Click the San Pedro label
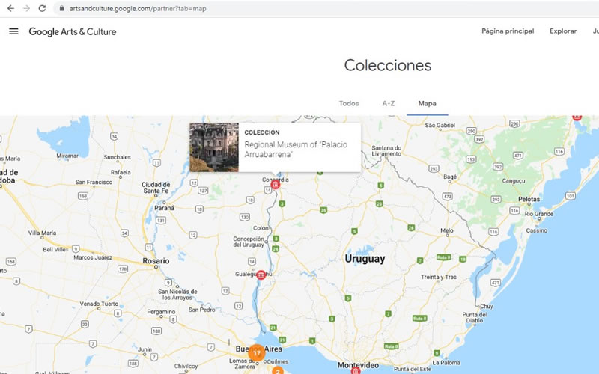599x374 pixels. (x=201, y=310)
